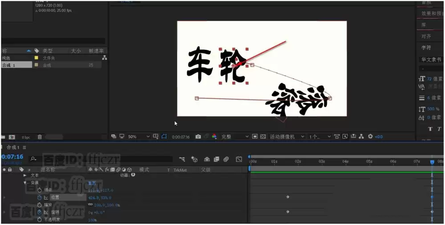Toggle the region of interest icon
Viewport: 445px width, 225px height.
pos(255,137)
